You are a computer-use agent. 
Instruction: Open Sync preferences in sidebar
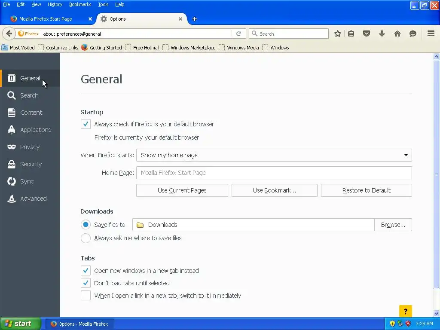click(x=30, y=181)
